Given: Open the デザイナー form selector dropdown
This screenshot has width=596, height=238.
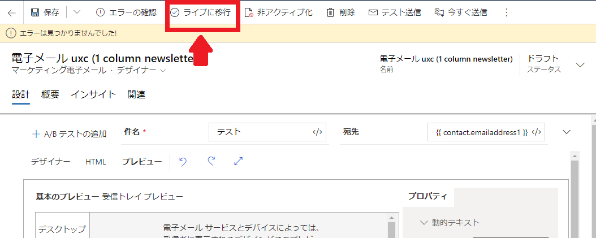Looking at the screenshot, I should click(x=163, y=70).
